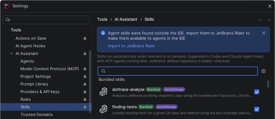
Task: Click the Tools section header
Action: tap(16, 30)
